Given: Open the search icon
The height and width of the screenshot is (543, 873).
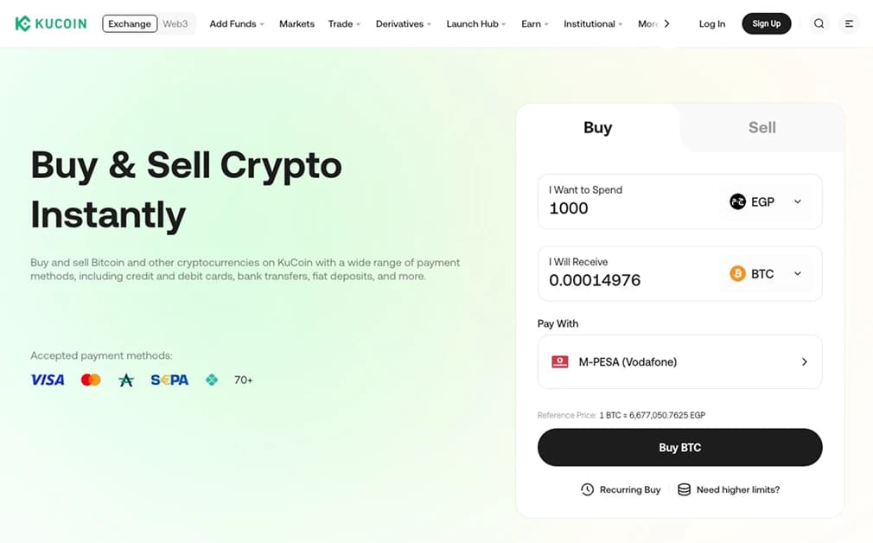Looking at the screenshot, I should pos(819,23).
